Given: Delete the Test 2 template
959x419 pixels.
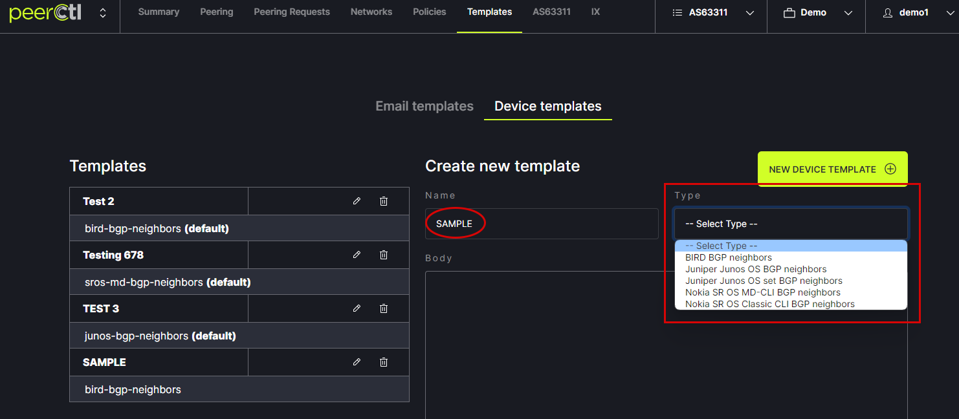Looking at the screenshot, I should pos(384,201).
